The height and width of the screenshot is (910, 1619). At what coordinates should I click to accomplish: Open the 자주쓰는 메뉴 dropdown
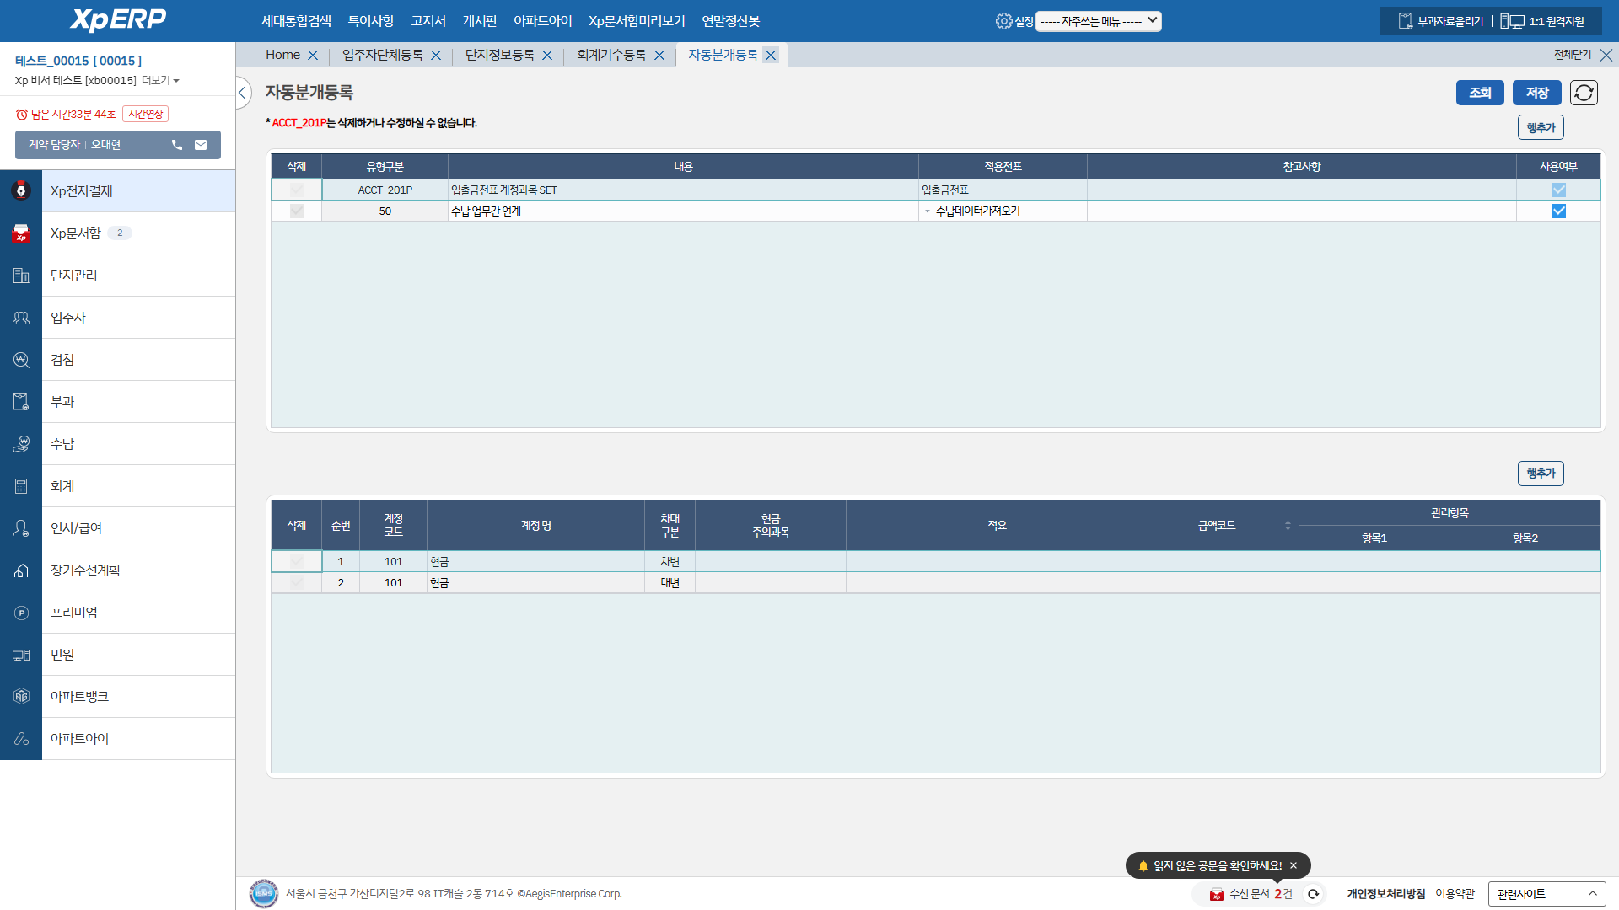1098,21
